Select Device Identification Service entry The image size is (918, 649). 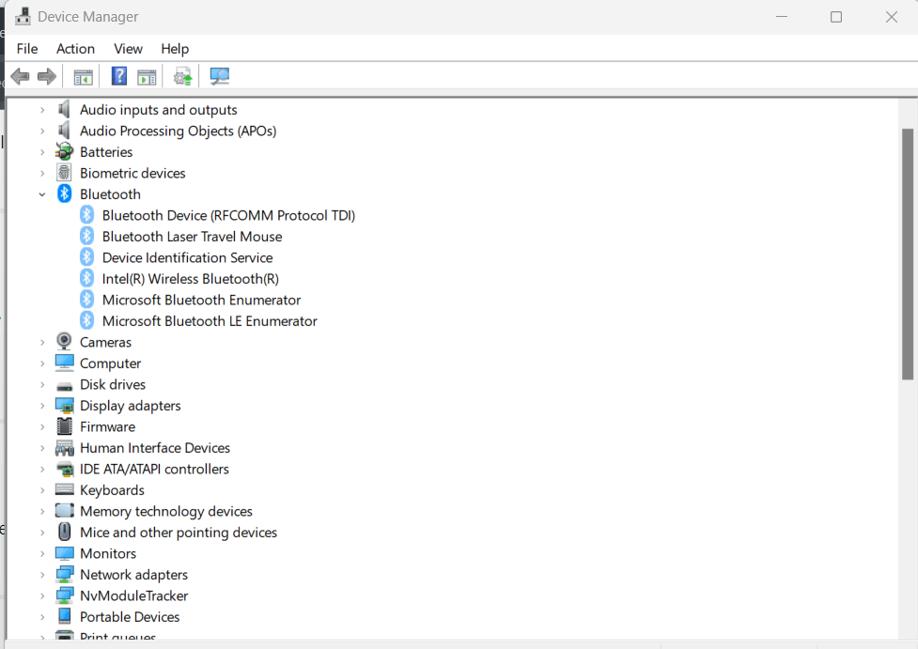[187, 257]
